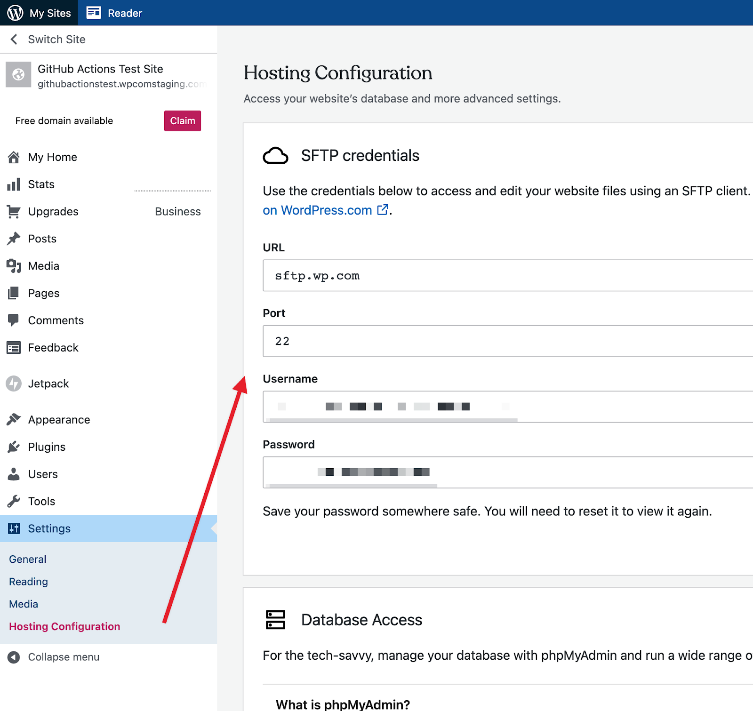The image size is (753, 711).
Task: Click the Collapse menu arrow icon
Action: [x=14, y=657]
